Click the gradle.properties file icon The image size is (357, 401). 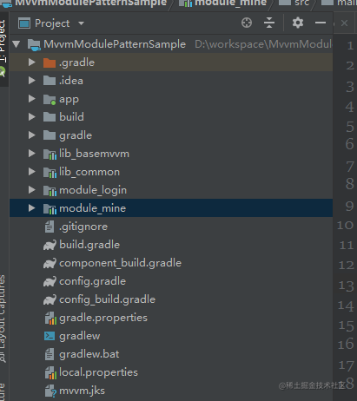pos(50,318)
